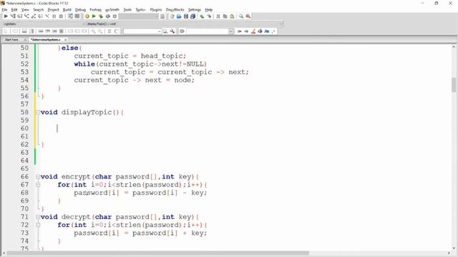Open the search options wrench icon
The image size is (458, 257).
[x=172, y=31]
